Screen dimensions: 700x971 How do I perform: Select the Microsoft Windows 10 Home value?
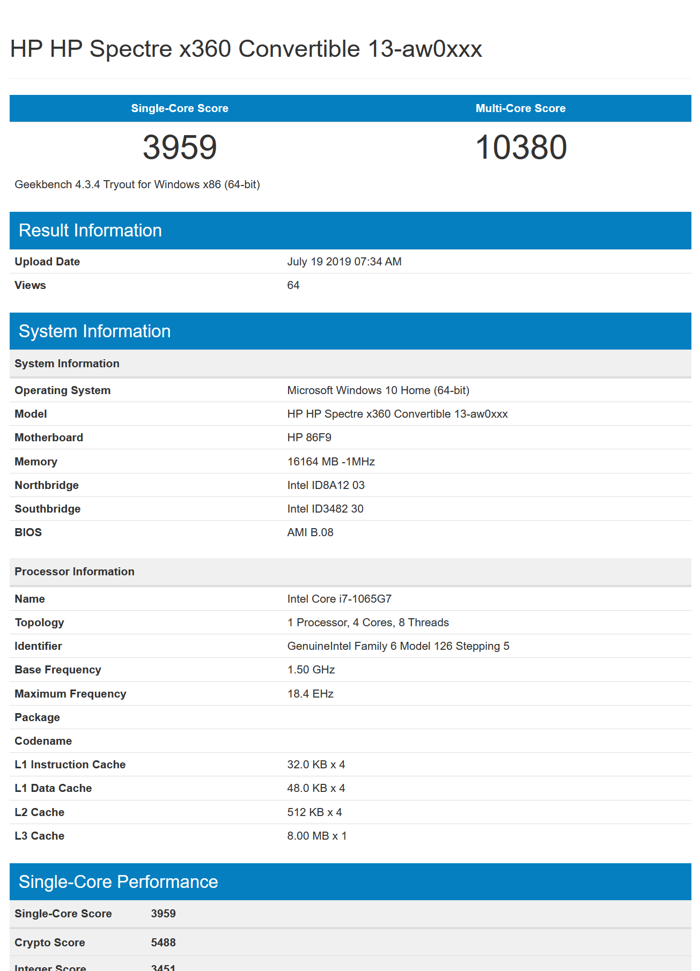tap(378, 390)
